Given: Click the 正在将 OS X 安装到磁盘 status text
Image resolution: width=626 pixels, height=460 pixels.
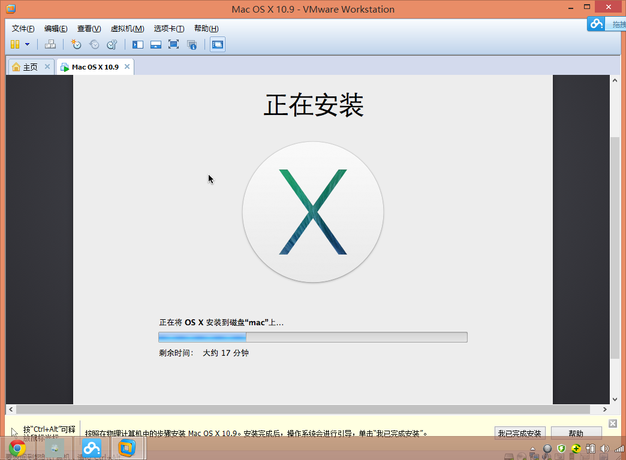Looking at the screenshot, I should pos(221,322).
